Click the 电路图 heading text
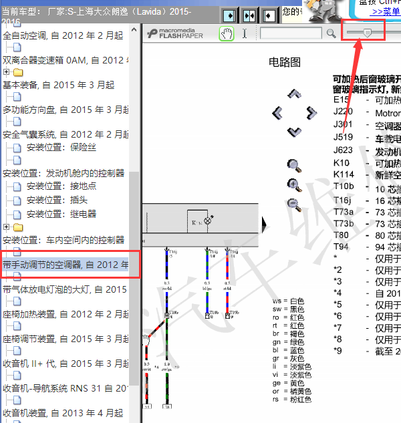The width and height of the screenshot is (401, 423). click(x=285, y=62)
